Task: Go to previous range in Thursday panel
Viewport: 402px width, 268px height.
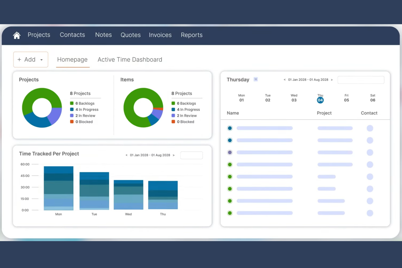Action: click(x=285, y=80)
